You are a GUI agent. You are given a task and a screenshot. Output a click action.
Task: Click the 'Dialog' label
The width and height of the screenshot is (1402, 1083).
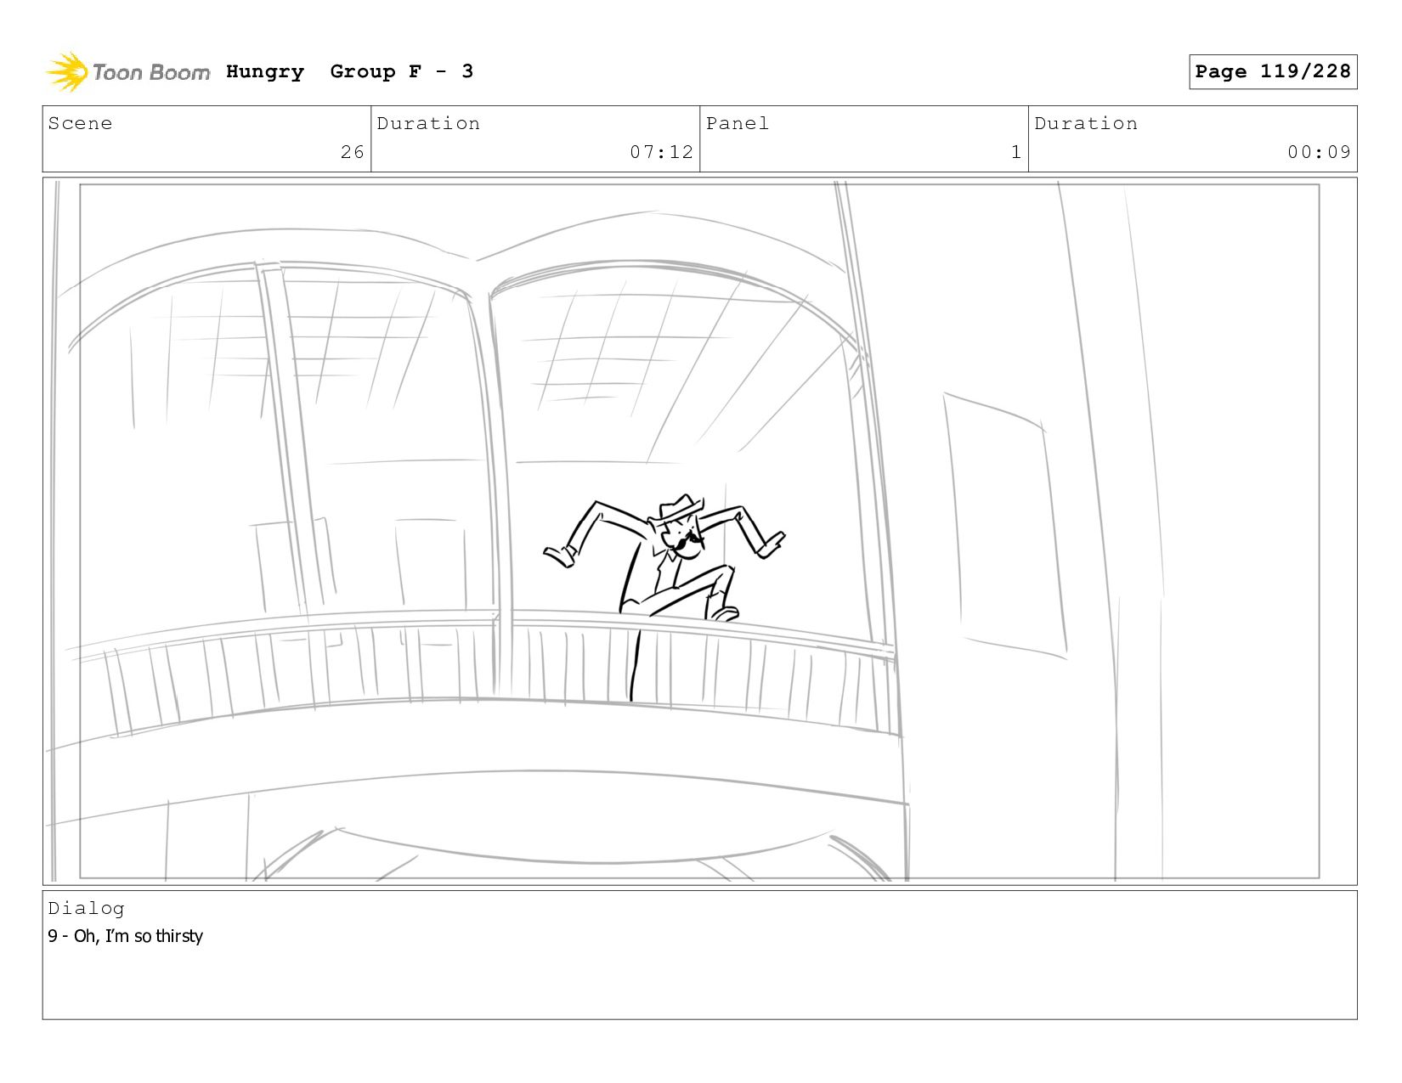click(86, 908)
